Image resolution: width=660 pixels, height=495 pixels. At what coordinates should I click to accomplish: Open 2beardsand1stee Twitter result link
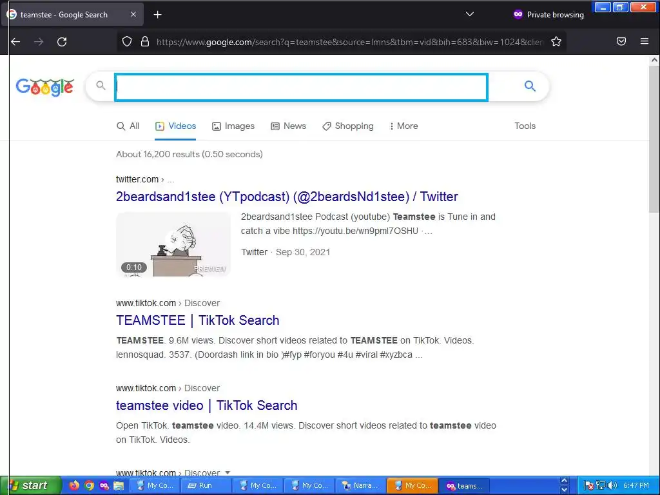pos(287,197)
